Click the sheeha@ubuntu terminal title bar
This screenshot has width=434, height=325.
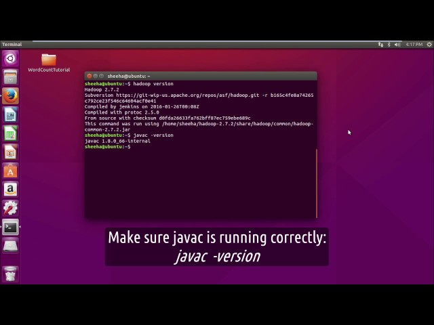[201, 76]
